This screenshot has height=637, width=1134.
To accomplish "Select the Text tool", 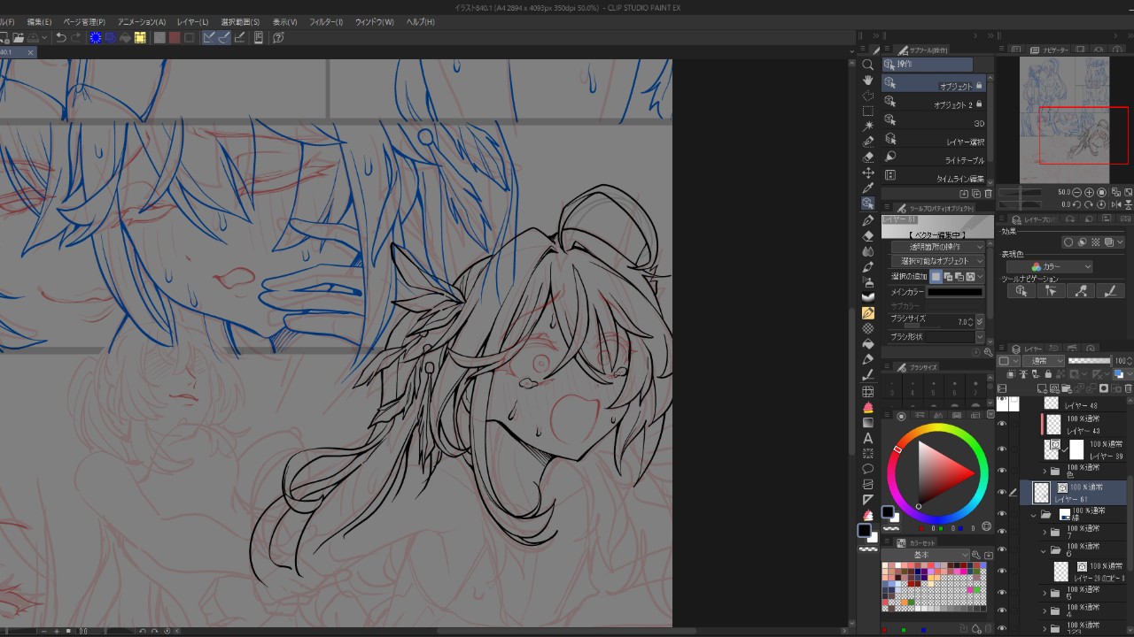I will [x=868, y=438].
